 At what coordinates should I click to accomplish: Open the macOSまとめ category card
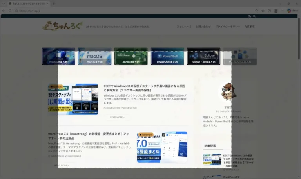[x=94, y=56]
